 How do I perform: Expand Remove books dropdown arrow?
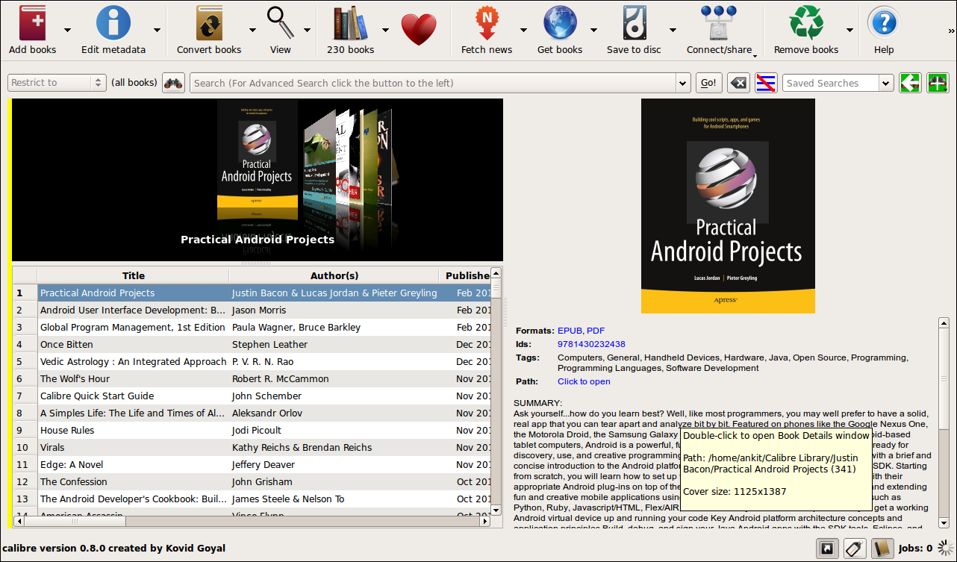pos(850,31)
